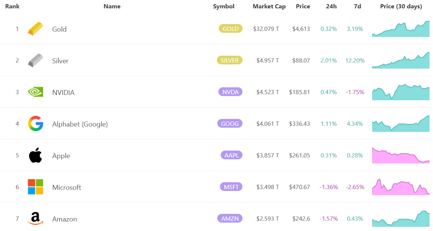View Apple 30-day price chart
The image size is (433, 231).
pyautogui.click(x=401, y=156)
